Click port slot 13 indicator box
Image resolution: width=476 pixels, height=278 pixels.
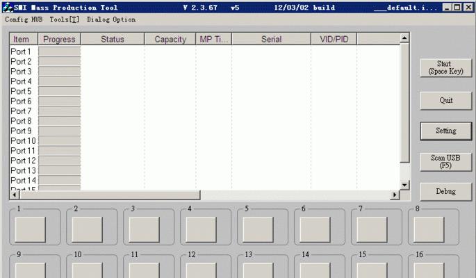pyautogui.click(x=258, y=270)
